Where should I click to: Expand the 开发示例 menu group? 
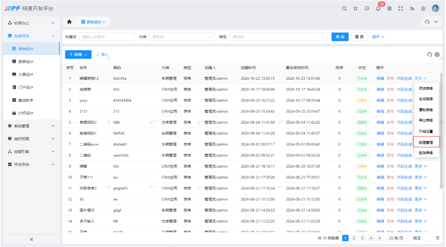(x=31, y=164)
